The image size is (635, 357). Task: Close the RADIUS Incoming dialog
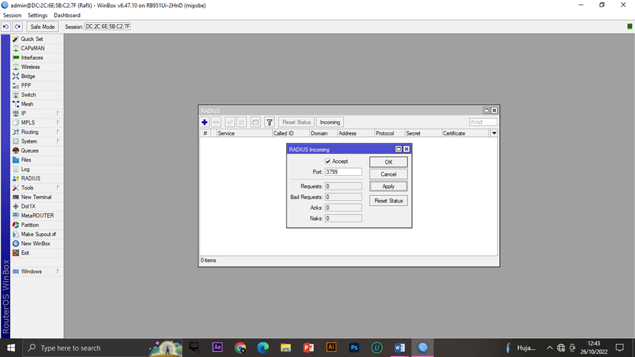(406, 149)
